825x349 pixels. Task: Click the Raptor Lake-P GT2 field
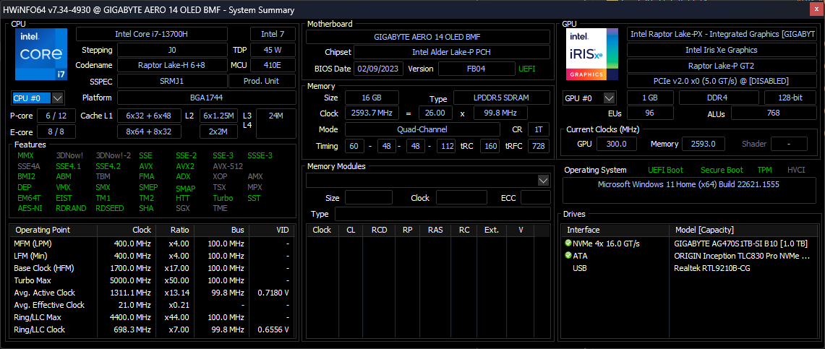point(721,66)
